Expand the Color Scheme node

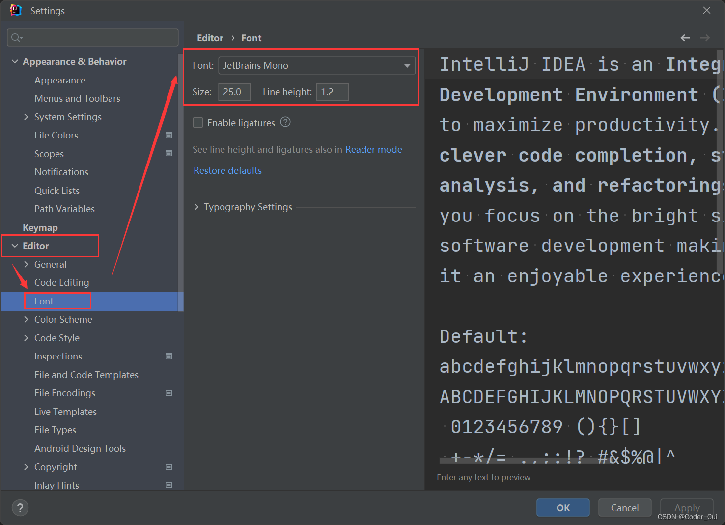pos(26,319)
